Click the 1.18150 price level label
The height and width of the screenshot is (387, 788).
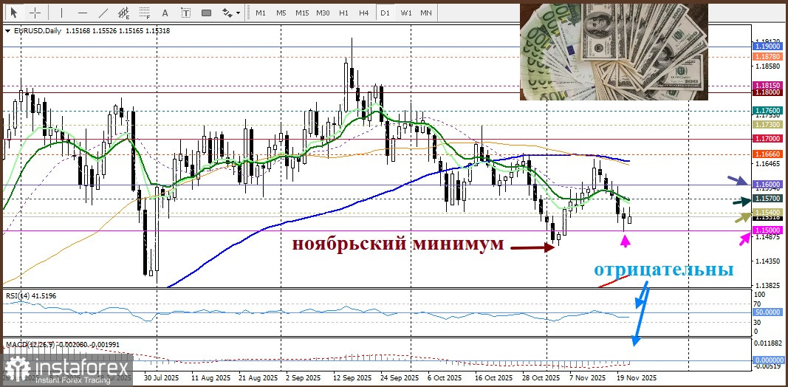click(767, 86)
